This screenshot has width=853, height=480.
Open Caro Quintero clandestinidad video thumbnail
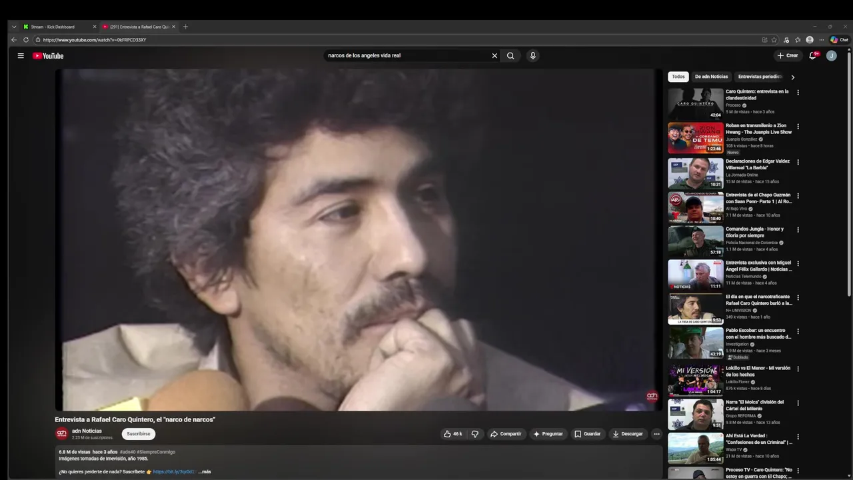point(696,104)
